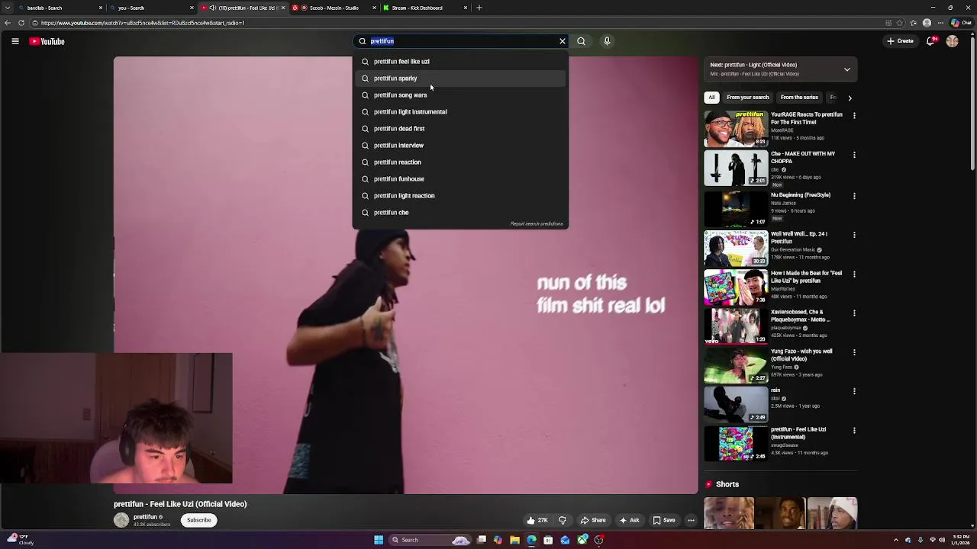
Task: Switch to 'Stream - Kick Dashboard' tab
Action: 424,8
